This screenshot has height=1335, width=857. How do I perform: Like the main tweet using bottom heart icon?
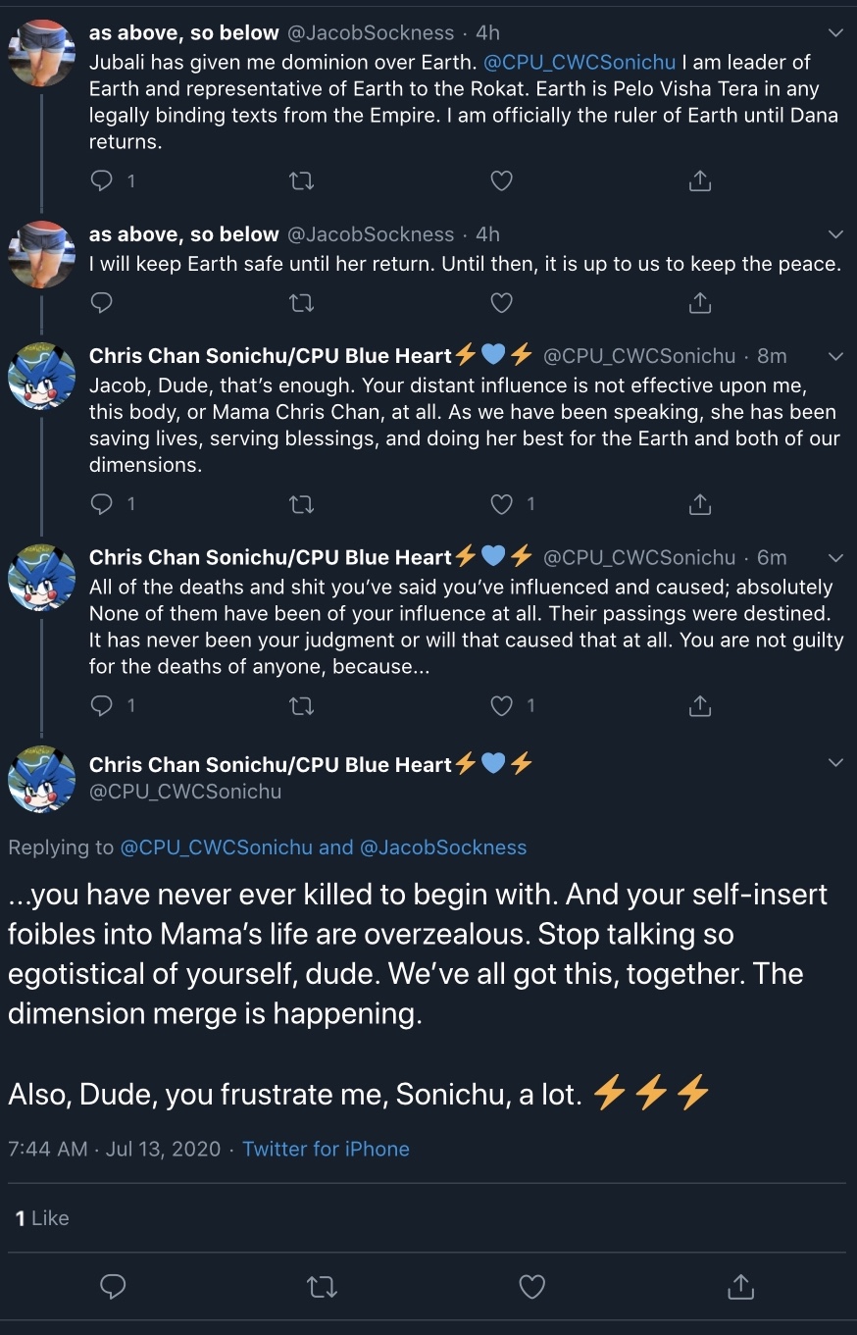[x=531, y=1286]
